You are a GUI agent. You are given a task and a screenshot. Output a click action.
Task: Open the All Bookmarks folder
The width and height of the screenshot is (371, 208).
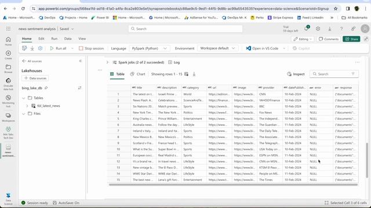354,18
